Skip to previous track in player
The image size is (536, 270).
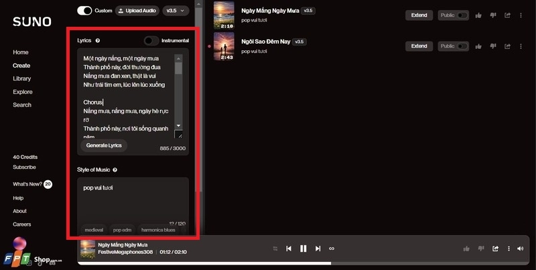pyautogui.click(x=289, y=249)
